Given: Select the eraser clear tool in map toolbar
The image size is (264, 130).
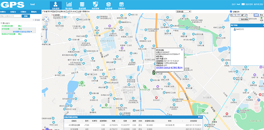Looking at the screenshot, I should point(246,15).
